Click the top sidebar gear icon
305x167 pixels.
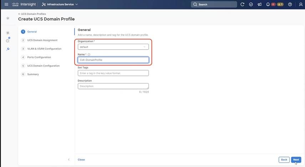[8, 18]
